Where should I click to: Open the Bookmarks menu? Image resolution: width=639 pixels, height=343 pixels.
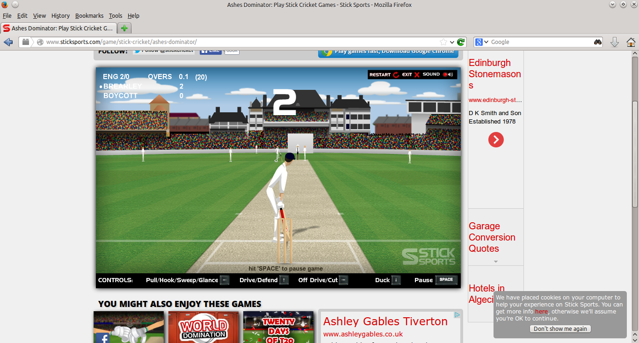click(x=89, y=15)
